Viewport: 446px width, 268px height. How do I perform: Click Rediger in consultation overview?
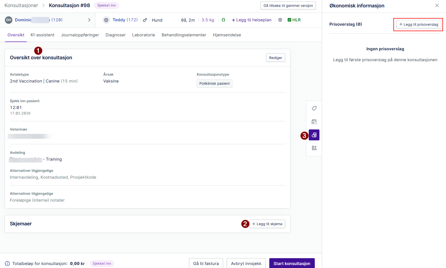(276, 58)
